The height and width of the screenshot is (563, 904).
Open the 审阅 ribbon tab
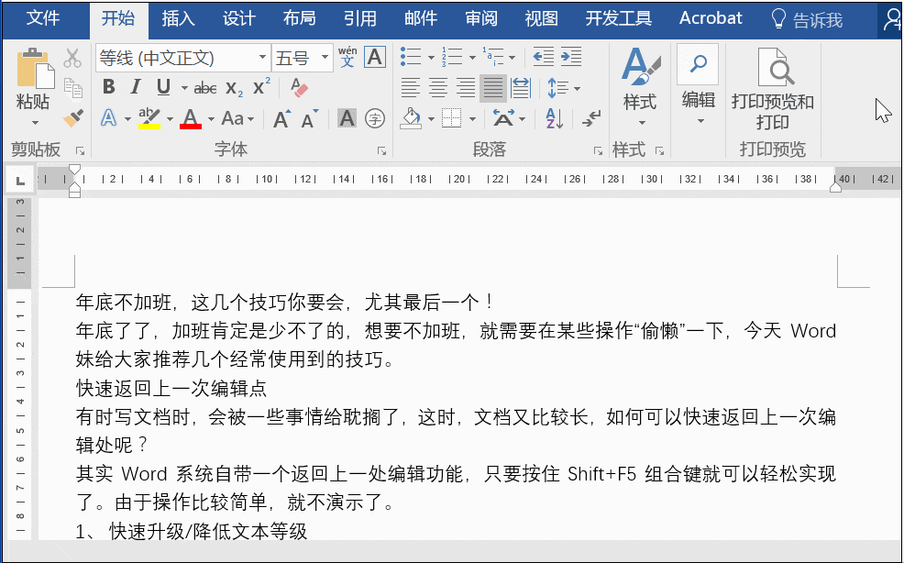[x=480, y=18]
